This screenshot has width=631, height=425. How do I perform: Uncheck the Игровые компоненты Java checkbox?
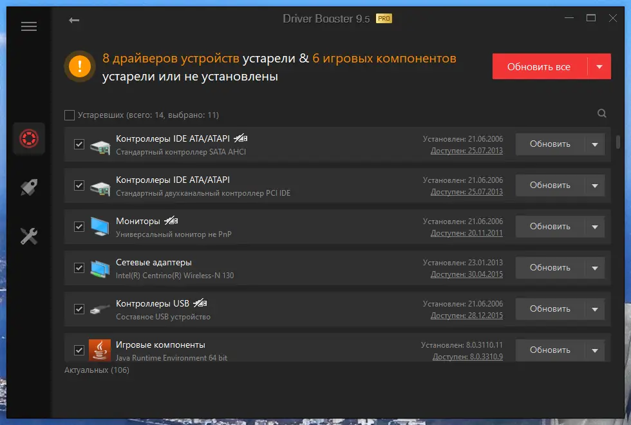point(79,350)
